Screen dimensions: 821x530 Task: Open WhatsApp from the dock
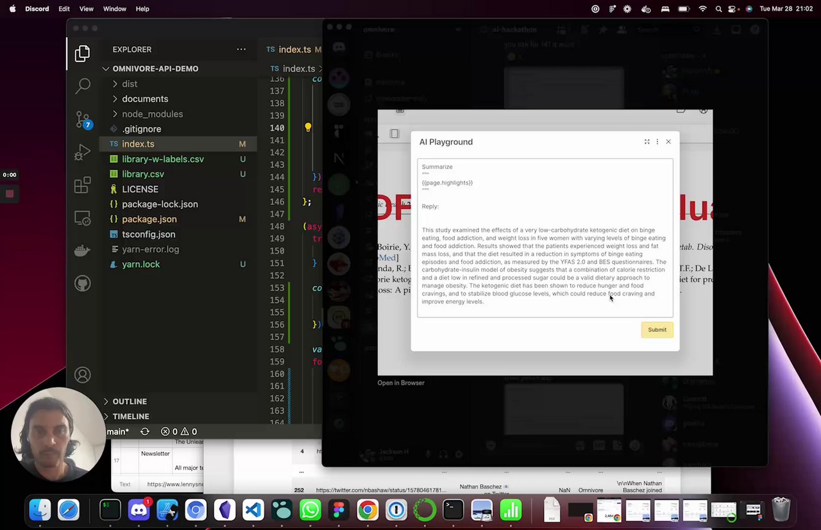[x=310, y=510]
